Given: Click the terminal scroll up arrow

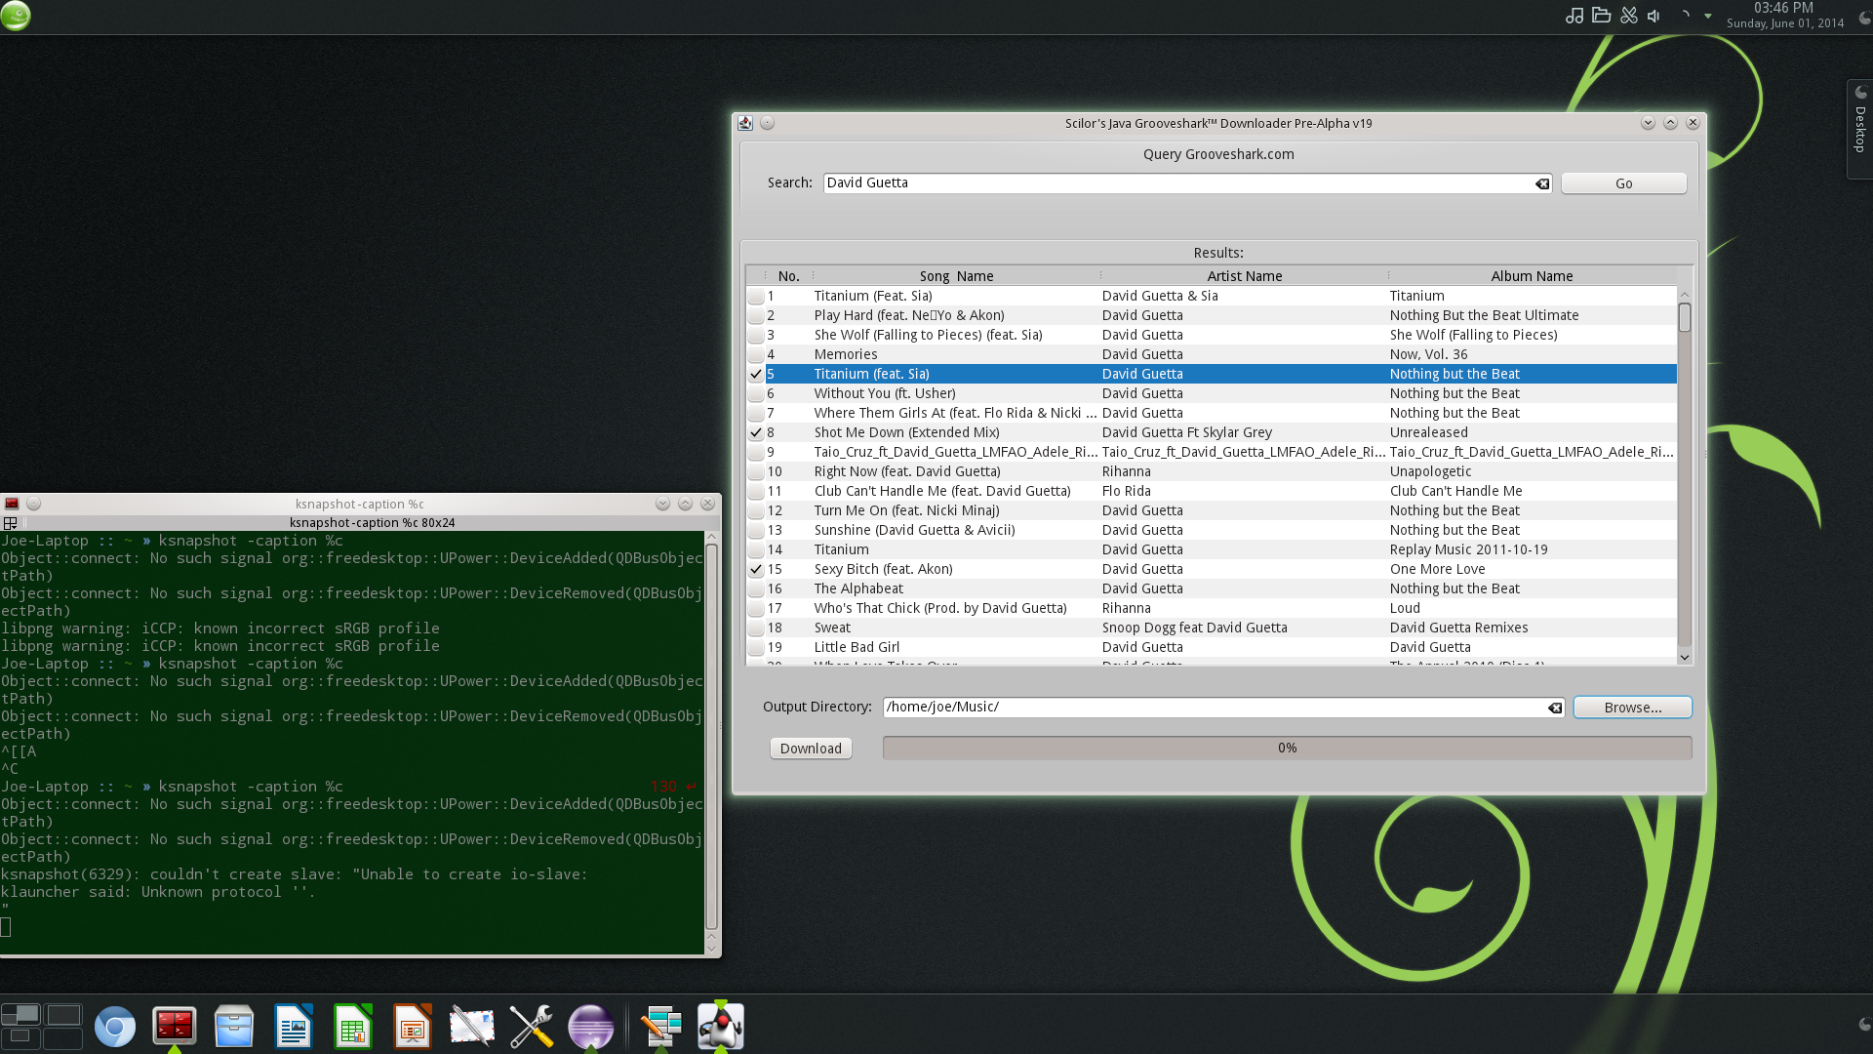Looking at the screenshot, I should [x=711, y=537].
